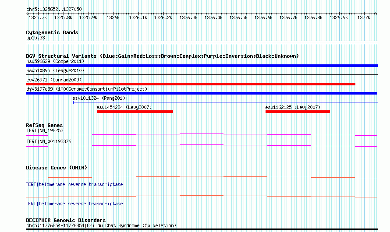Click the red loss bar under esv26971
The height and width of the screenshot is (232, 390).
(191, 84)
